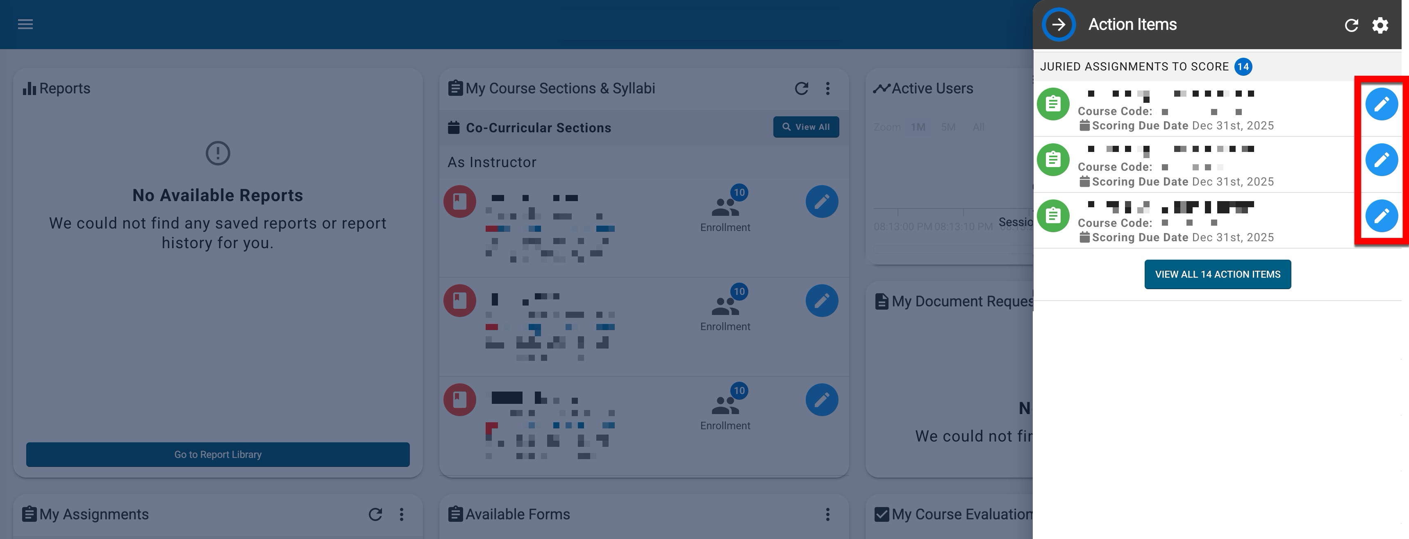Select 1M zoom for Active Users
Image resolution: width=1409 pixels, height=539 pixels.
pos(918,127)
